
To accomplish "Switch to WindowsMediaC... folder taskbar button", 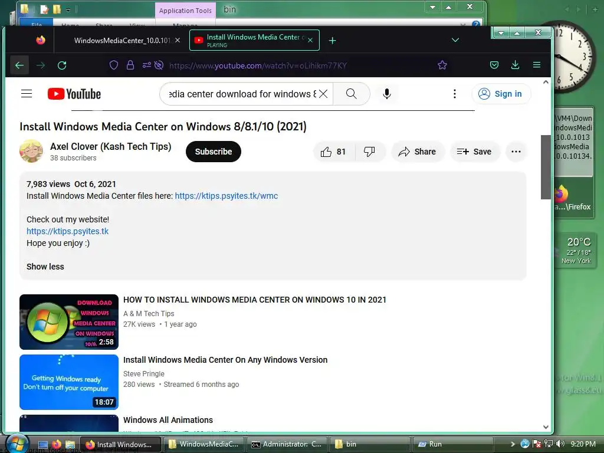I will 203,444.
